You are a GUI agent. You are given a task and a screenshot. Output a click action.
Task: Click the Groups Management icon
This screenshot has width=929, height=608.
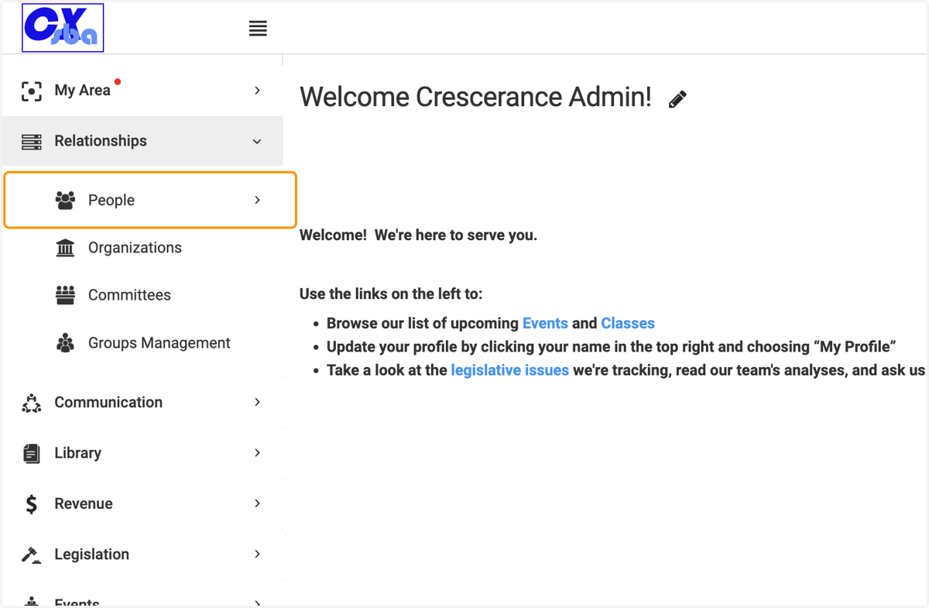tap(66, 343)
